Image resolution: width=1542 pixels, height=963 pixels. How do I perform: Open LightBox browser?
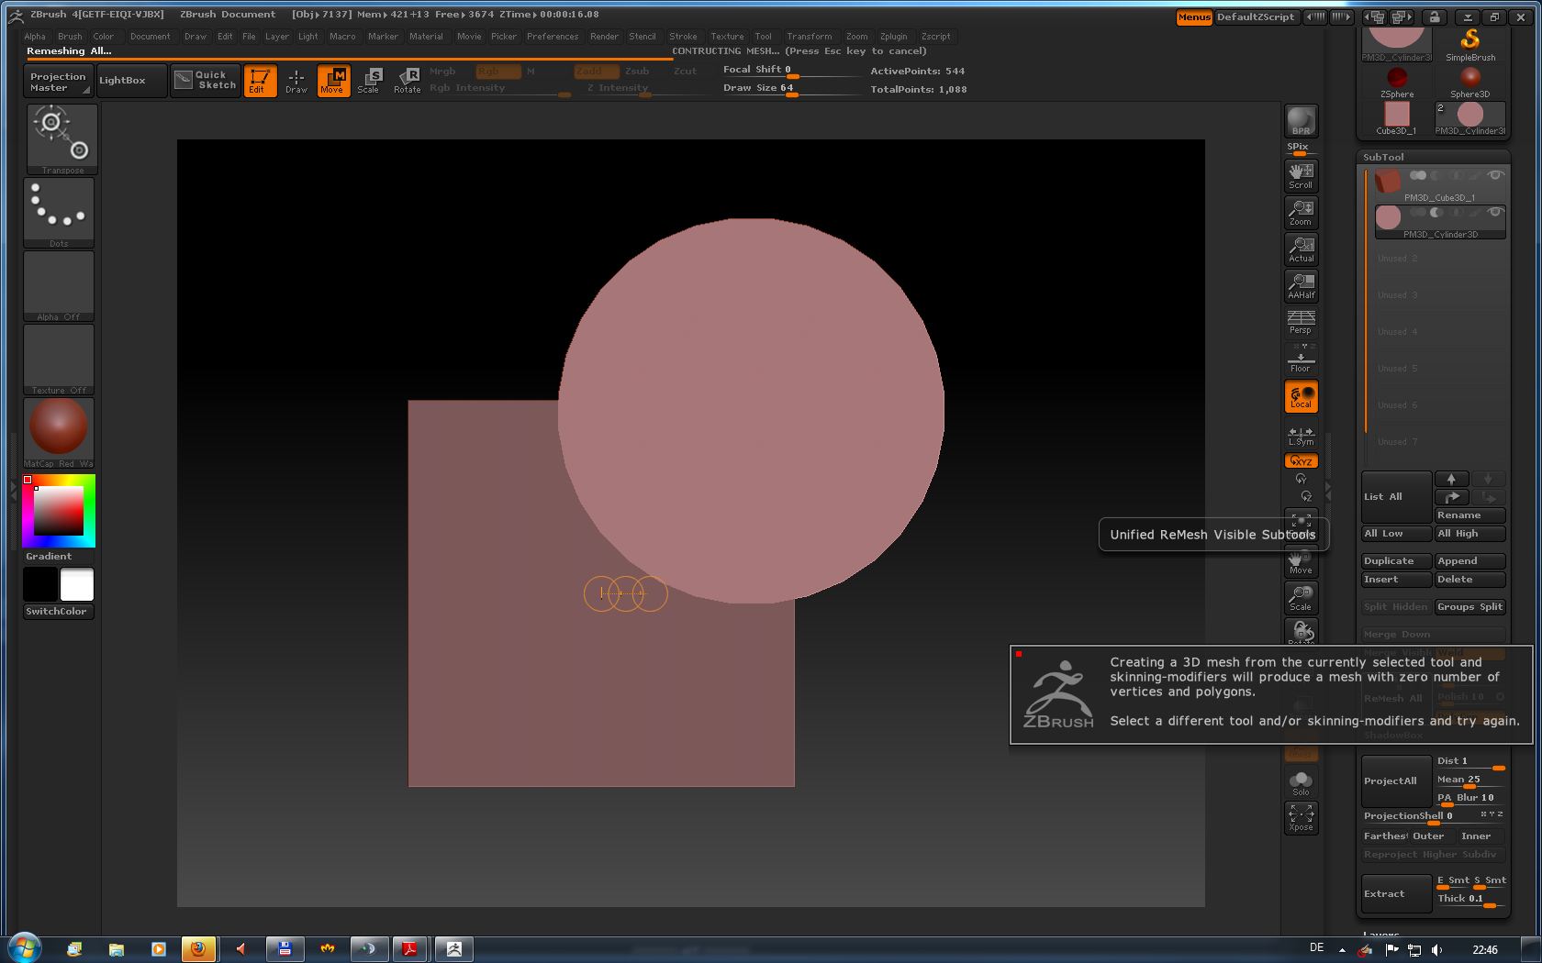(x=130, y=81)
